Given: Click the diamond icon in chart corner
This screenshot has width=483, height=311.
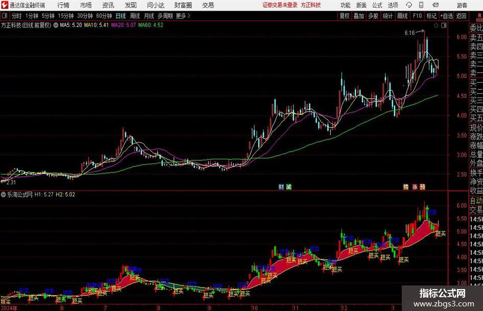Looking at the screenshot, I should click(436, 26).
